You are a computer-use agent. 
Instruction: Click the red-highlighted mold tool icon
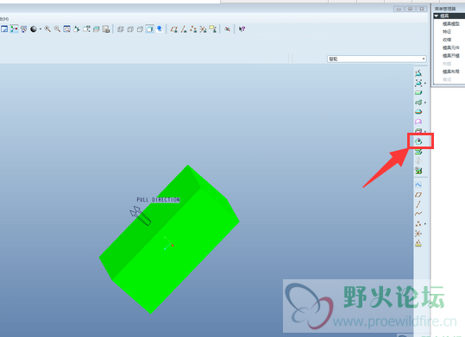tap(418, 141)
